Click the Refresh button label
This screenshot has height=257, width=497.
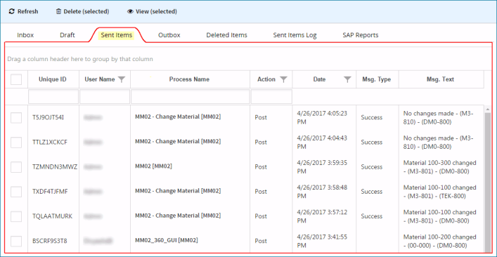coord(28,12)
